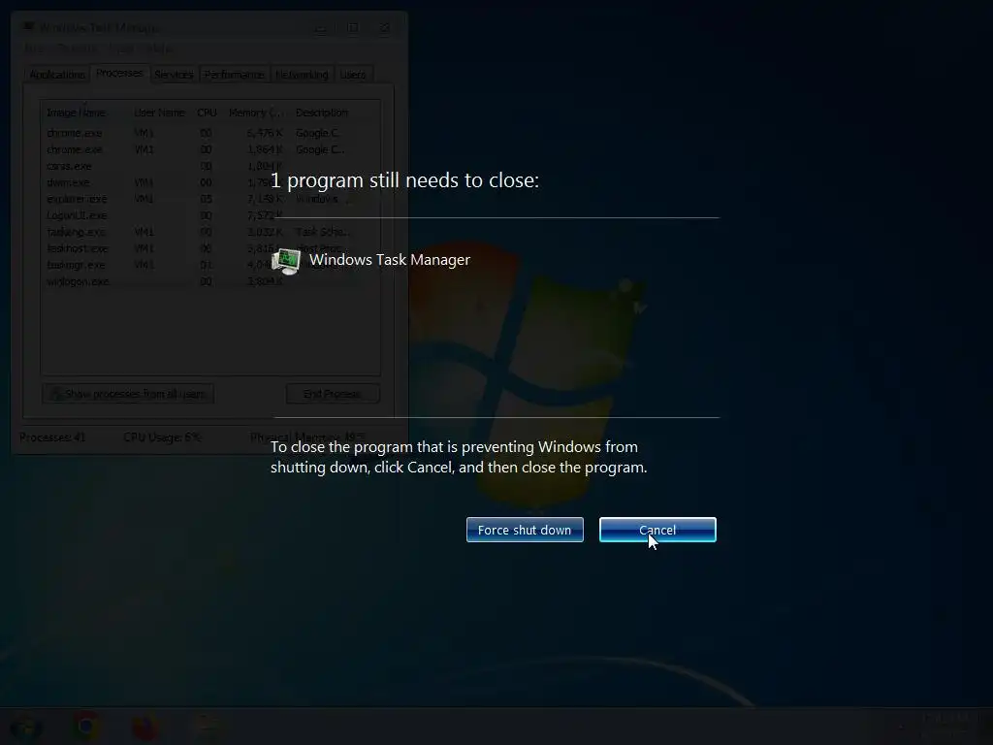Click the Windows Task Manager program icon
Screen dimensions: 993x745
(x=286, y=261)
